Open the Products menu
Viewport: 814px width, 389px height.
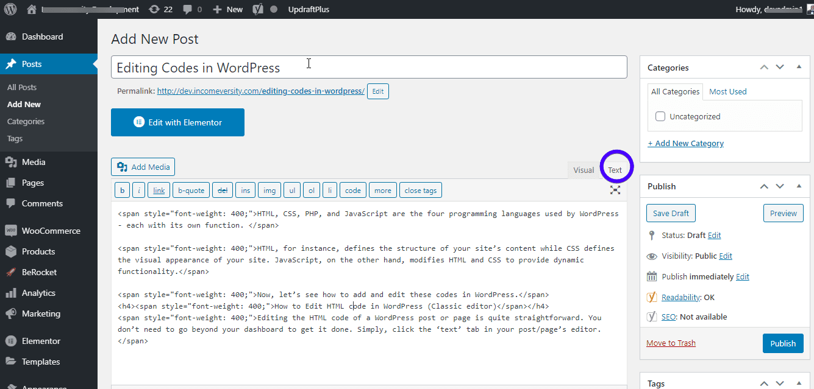pos(49,251)
